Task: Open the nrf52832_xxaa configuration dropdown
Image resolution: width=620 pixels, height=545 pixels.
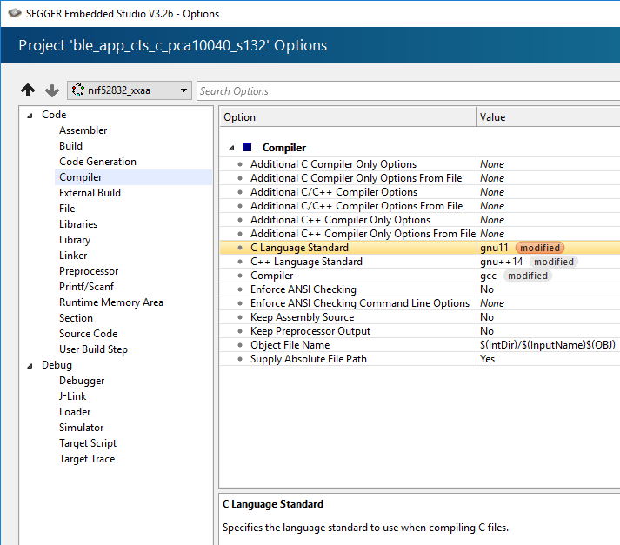Action: coord(130,90)
